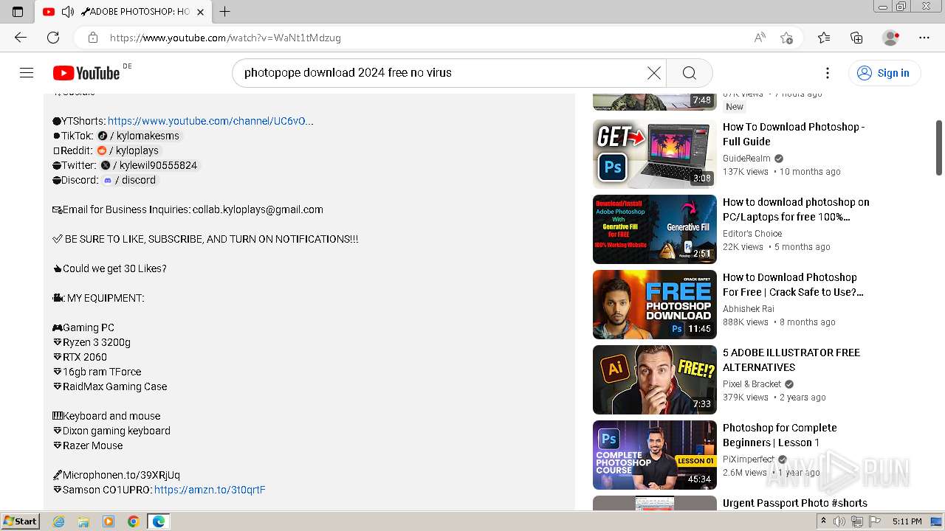This screenshot has width=945, height=531.
Task: Clear the search box with X icon
Action: [x=654, y=72]
